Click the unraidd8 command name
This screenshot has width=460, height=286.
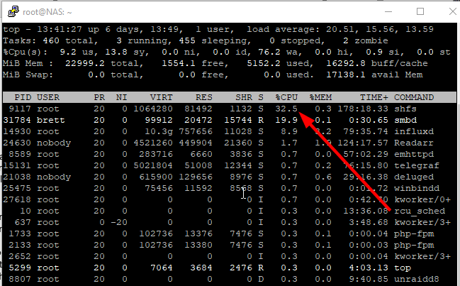[417, 279]
